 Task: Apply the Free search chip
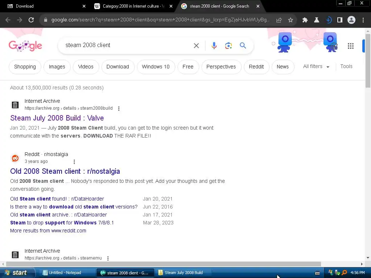pos(188,67)
